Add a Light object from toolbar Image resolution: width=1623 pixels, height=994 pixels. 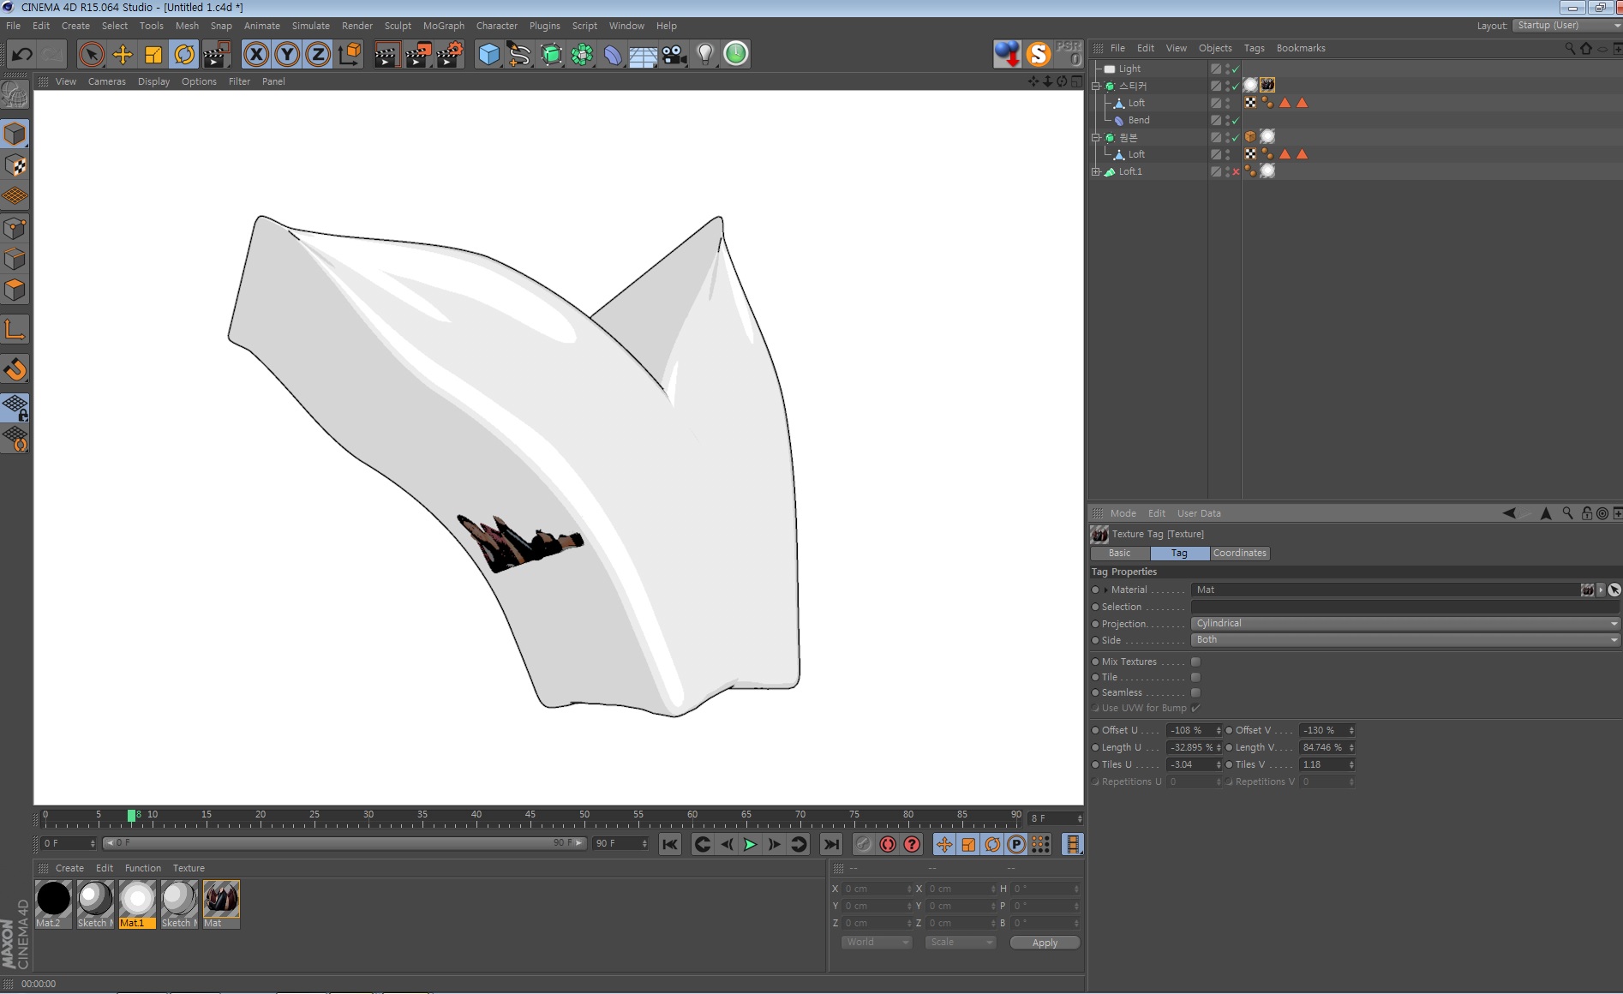pyautogui.click(x=705, y=55)
